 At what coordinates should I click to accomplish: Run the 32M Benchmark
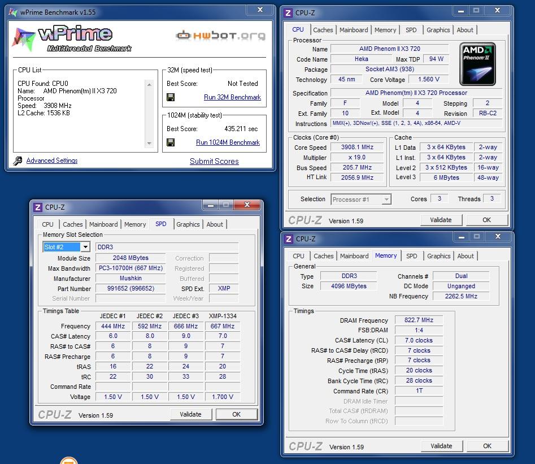(x=232, y=97)
